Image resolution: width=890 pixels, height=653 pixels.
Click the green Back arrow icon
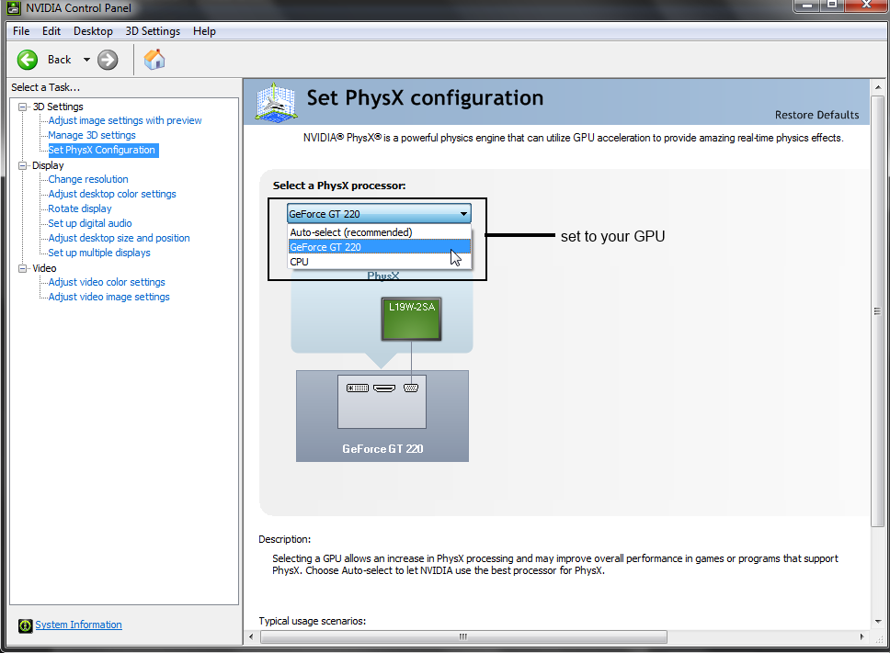click(x=28, y=60)
